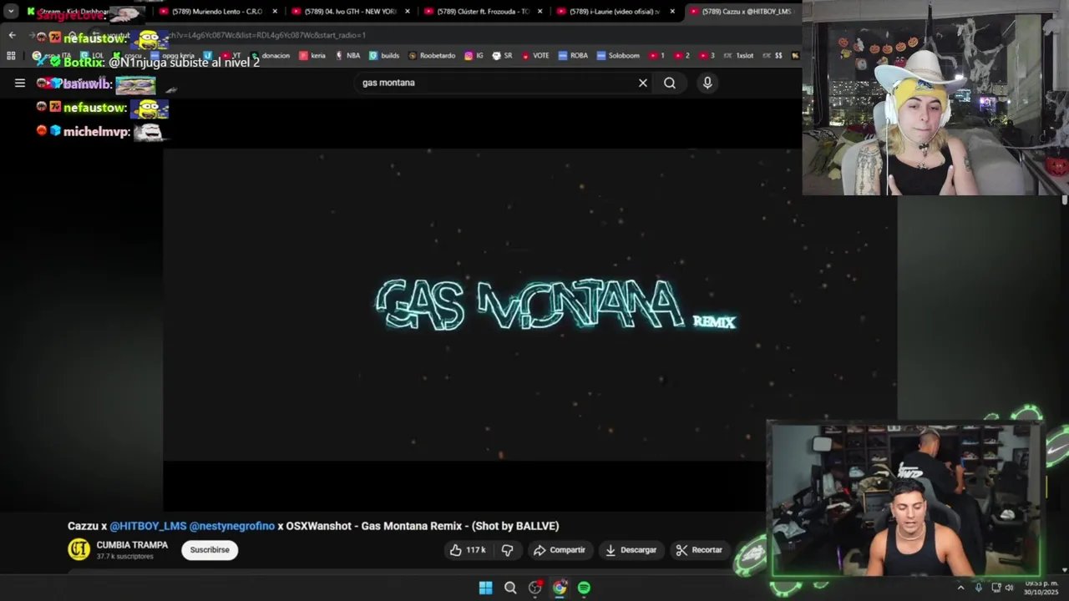This screenshot has width=1069, height=601.
Task: Close the 'Ivo GTH - NEW YORK' tab
Action: [408, 12]
